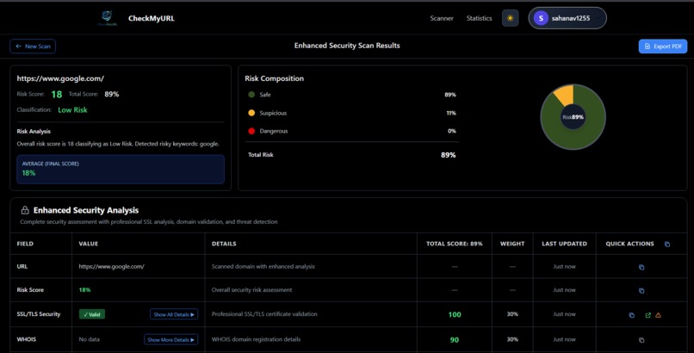Click the WHOIS score value 90
Image resolution: width=694 pixels, height=353 pixels.
tap(455, 340)
